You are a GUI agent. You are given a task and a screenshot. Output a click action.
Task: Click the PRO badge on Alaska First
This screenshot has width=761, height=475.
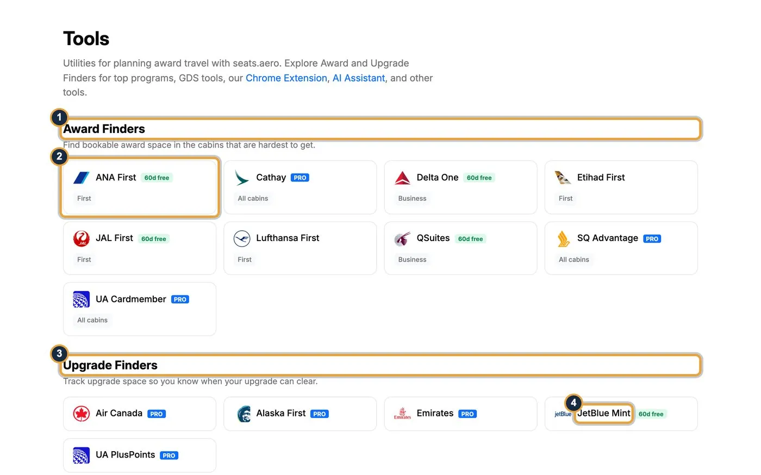click(320, 414)
